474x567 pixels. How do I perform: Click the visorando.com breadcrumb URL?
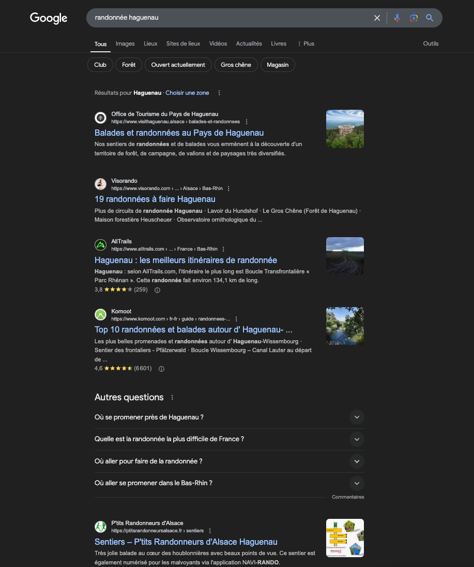coord(167,188)
